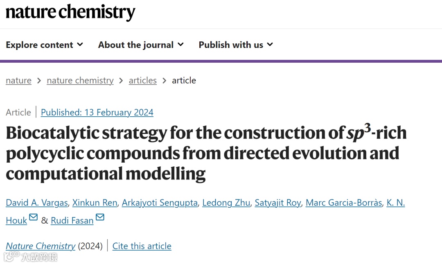Image resolution: width=442 pixels, height=265 pixels.
Task: Expand the Explore content menu
Action: tap(44, 45)
